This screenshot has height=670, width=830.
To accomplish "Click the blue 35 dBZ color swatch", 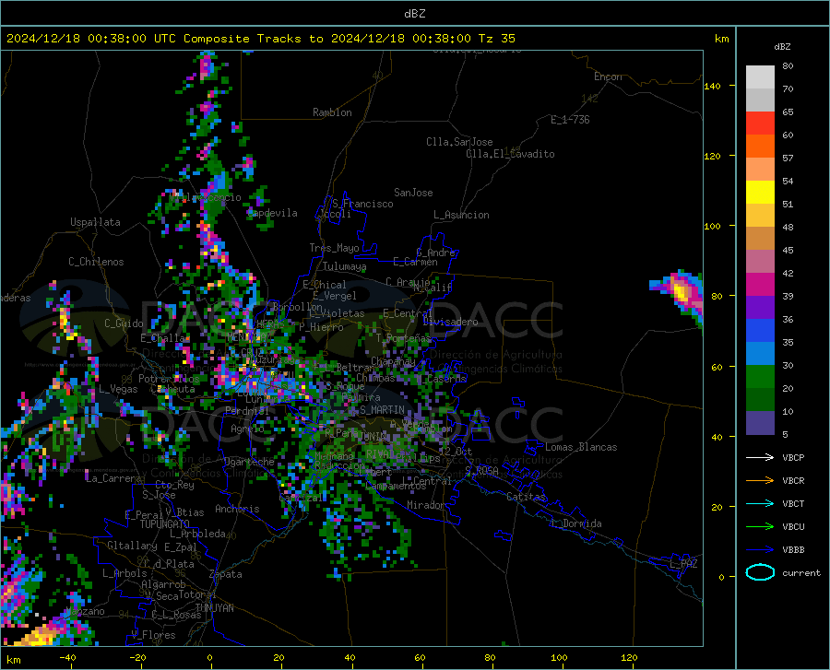I will click(x=760, y=331).
